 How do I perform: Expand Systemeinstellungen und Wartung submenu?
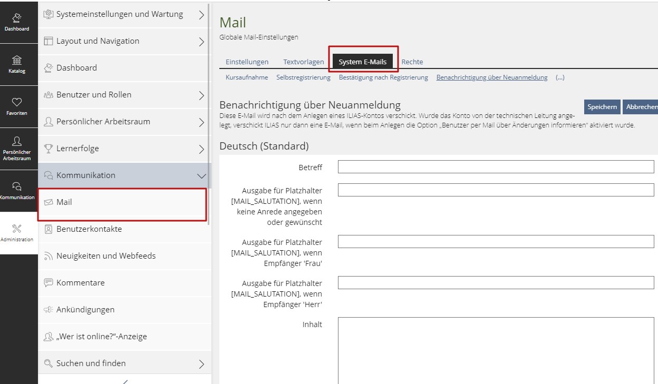[201, 15]
